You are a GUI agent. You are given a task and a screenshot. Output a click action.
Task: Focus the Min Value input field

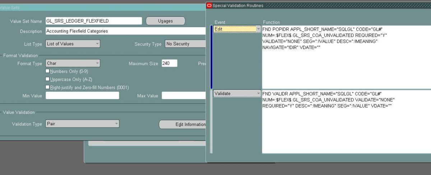coord(82,96)
